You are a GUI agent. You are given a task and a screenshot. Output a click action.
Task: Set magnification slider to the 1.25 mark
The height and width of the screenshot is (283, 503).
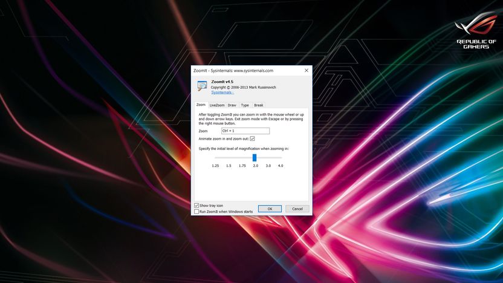tap(216, 158)
